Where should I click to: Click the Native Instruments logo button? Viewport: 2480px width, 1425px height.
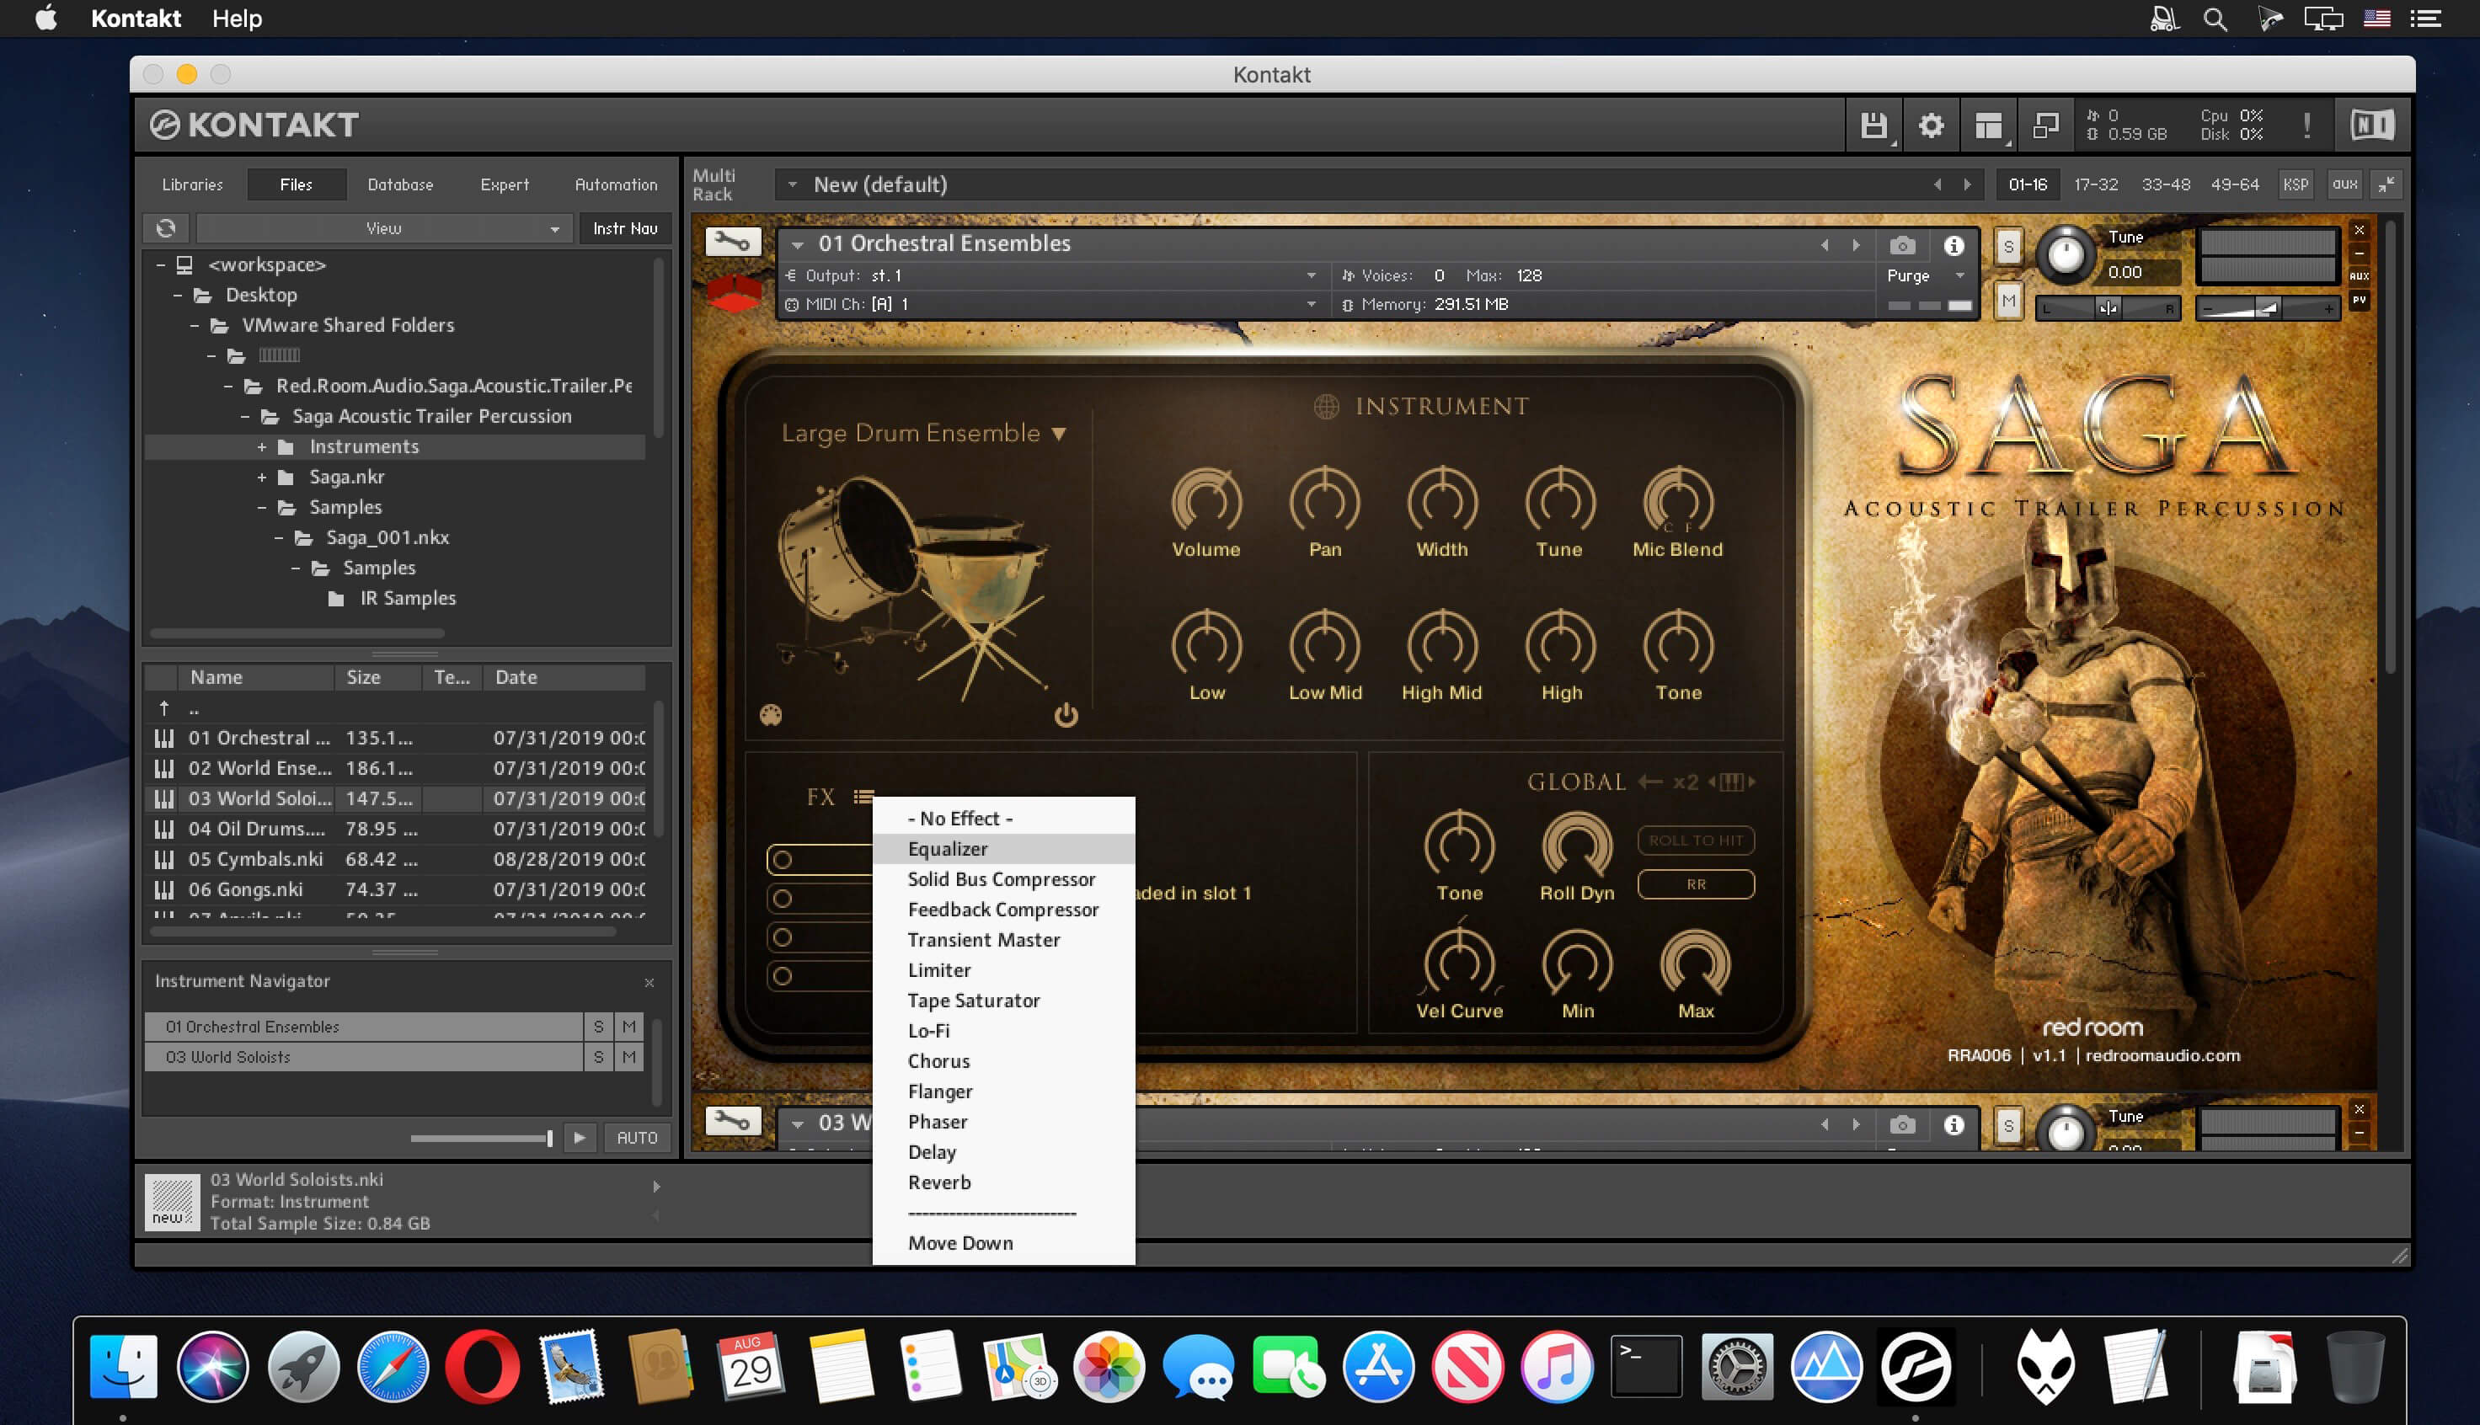(2372, 125)
